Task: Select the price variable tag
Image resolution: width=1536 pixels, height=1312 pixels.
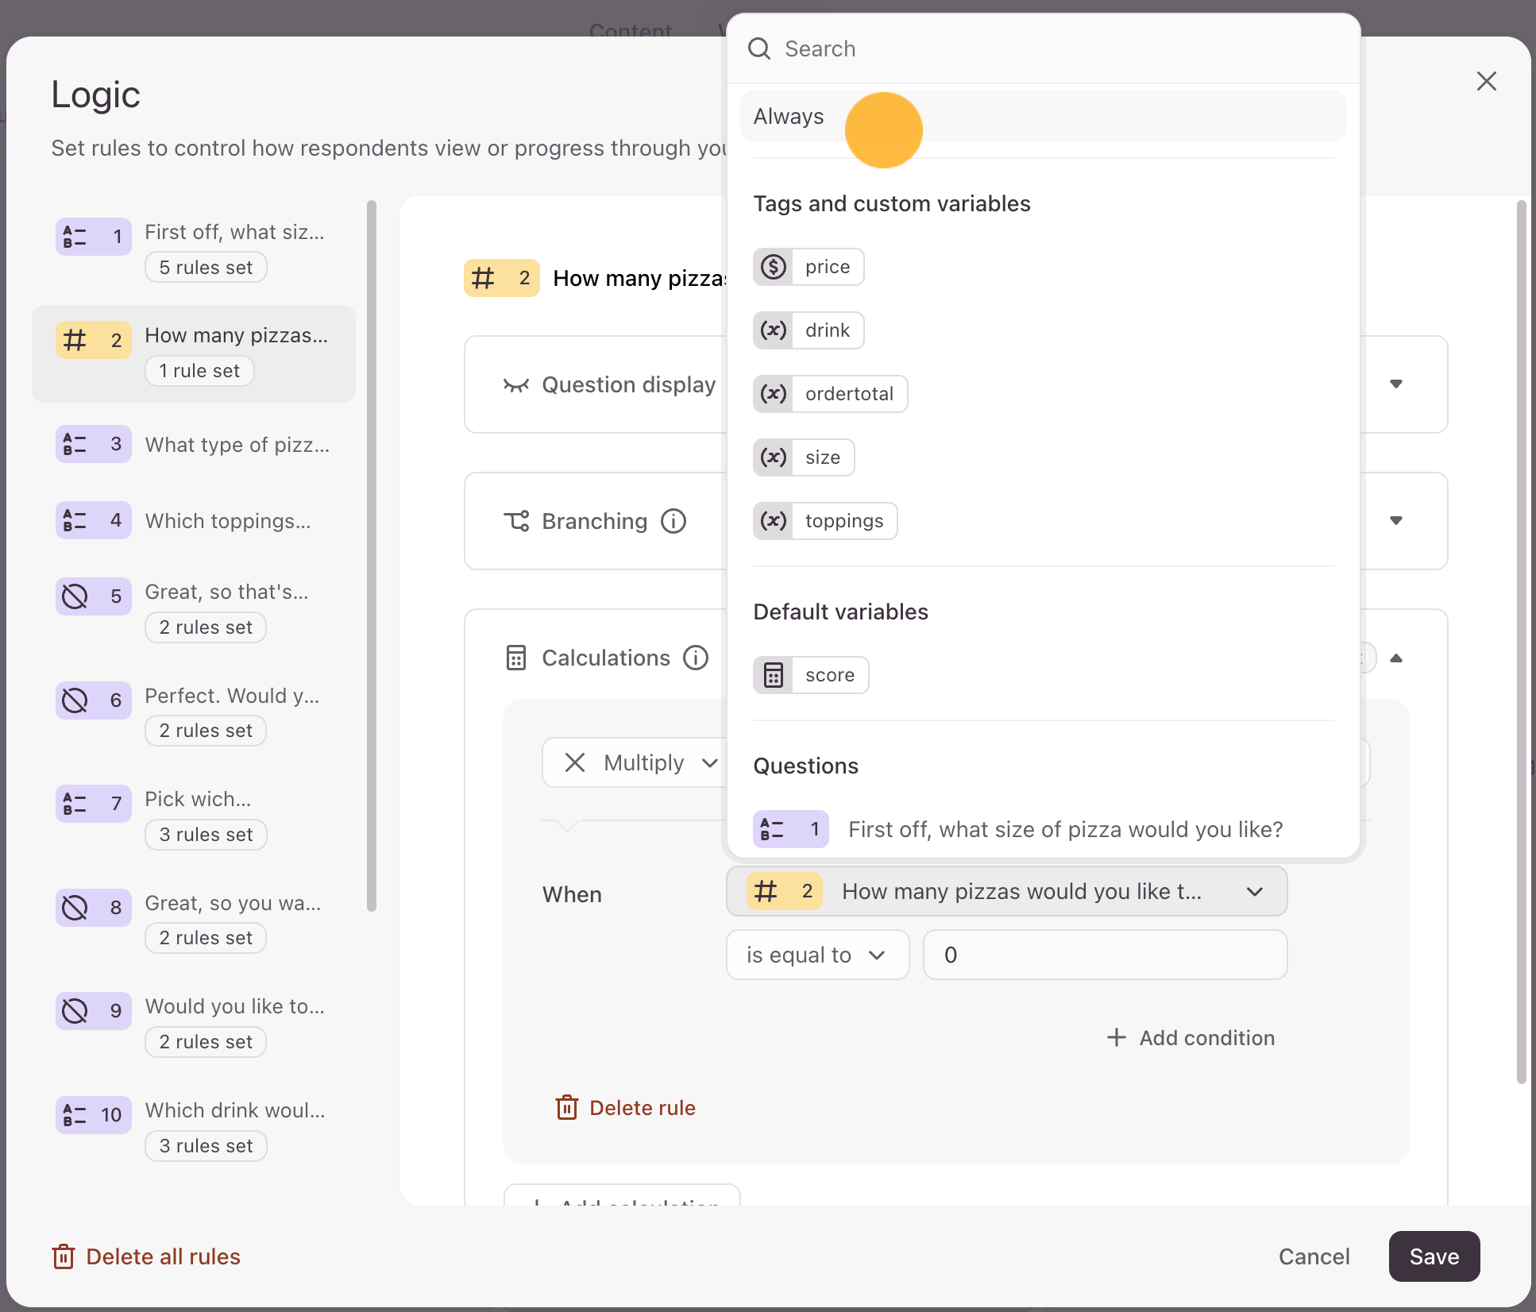Action: coord(808,267)
